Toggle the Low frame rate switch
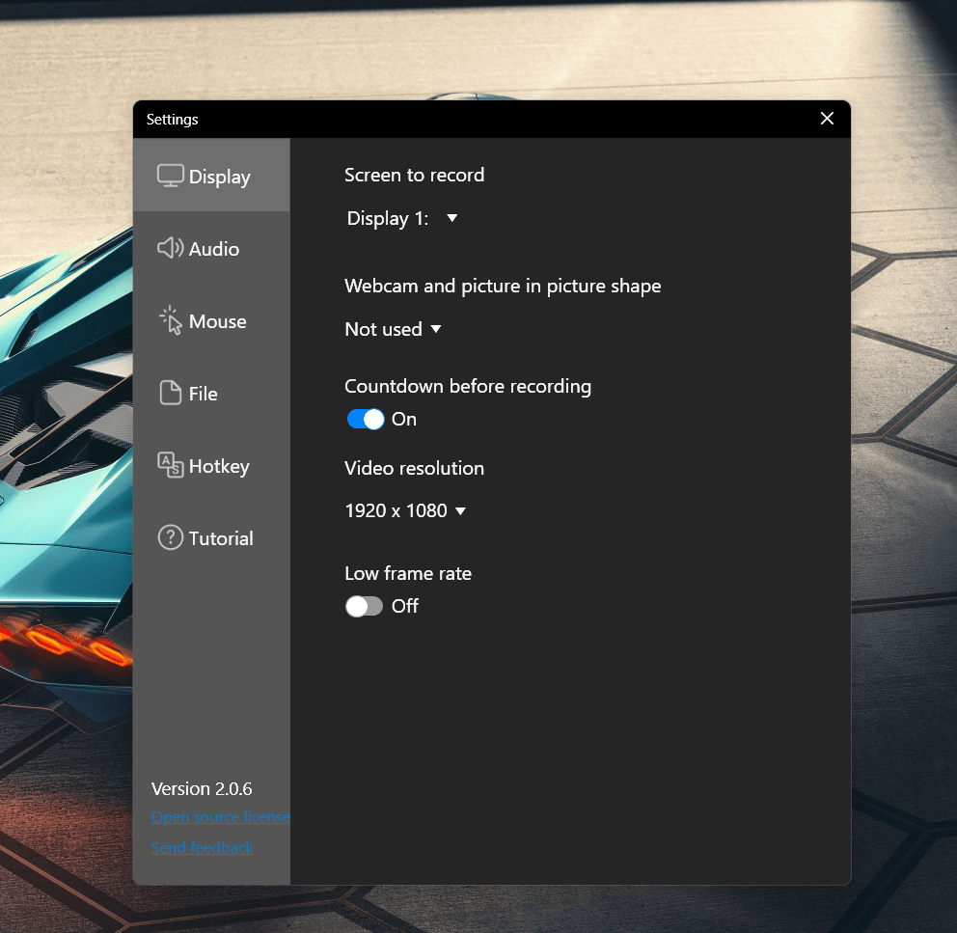 click(365, 606)
